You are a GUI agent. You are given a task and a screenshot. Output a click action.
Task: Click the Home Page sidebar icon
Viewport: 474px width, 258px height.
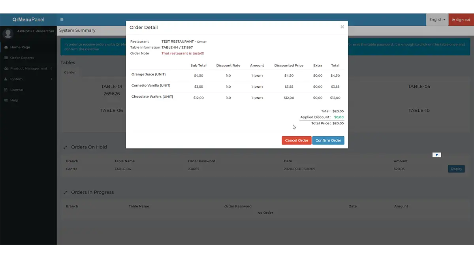click(x=6, y=47)
